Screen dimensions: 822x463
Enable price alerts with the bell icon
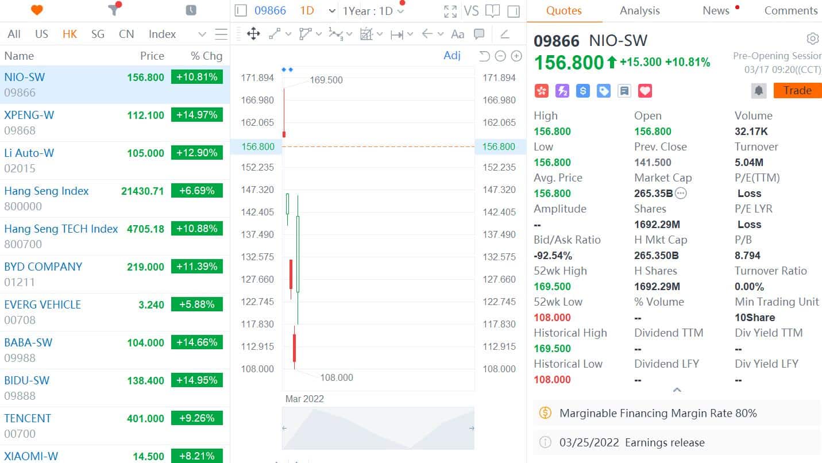coord(758,90)
